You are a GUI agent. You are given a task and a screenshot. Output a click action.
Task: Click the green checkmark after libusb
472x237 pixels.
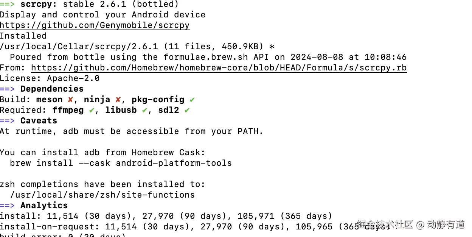click(x=144, y=110)
